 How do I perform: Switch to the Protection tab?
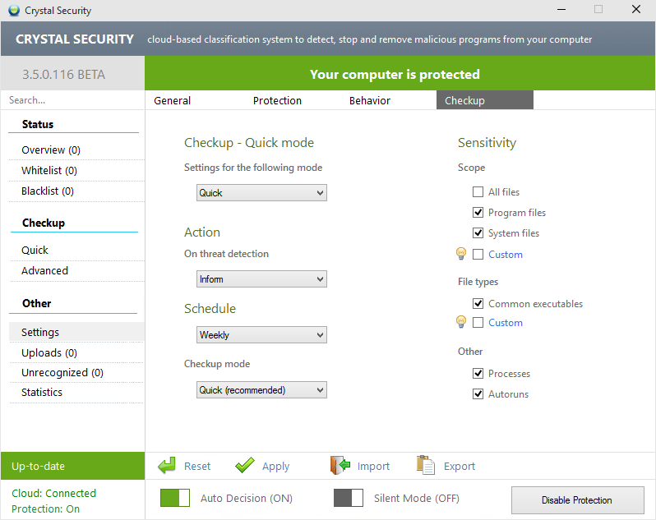277,100
